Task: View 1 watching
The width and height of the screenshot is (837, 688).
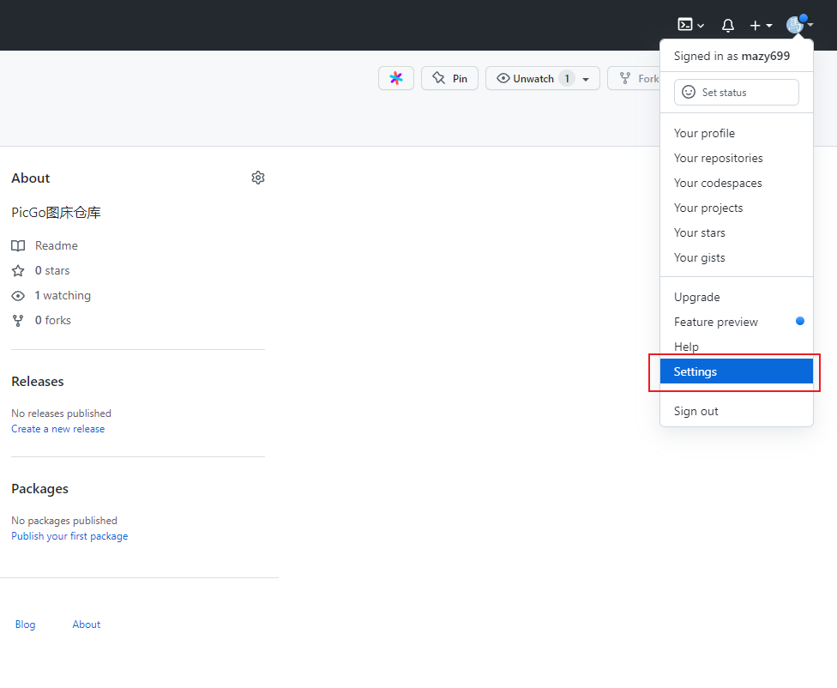Action: 63,295
